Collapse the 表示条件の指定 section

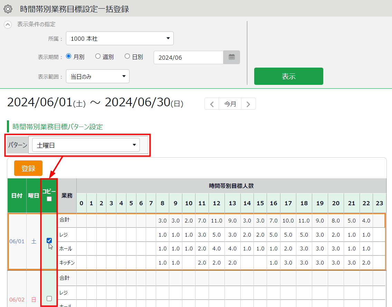tap(8, 25)
